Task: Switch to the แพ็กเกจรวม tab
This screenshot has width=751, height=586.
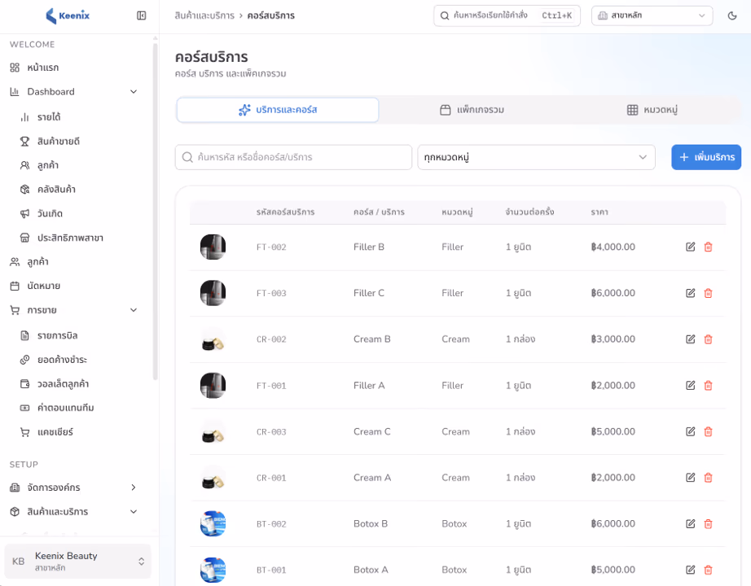Action: [x=472, y=110]
